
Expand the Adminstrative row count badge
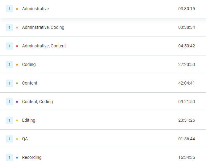[10, 9]
